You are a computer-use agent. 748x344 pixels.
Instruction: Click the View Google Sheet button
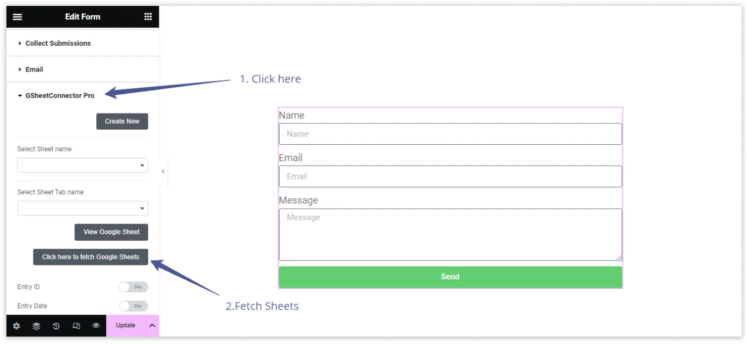click(111, 232)
